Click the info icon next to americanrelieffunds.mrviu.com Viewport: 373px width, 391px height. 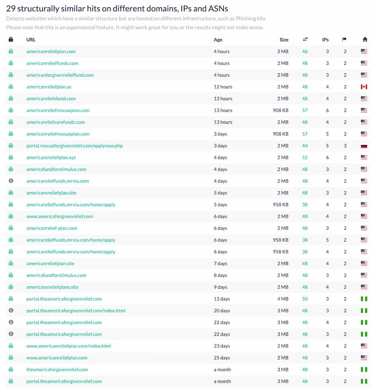point(11,181)
